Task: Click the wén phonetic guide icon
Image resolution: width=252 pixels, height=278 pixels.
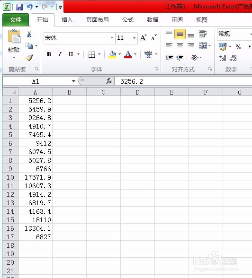Action: point(148,54)
